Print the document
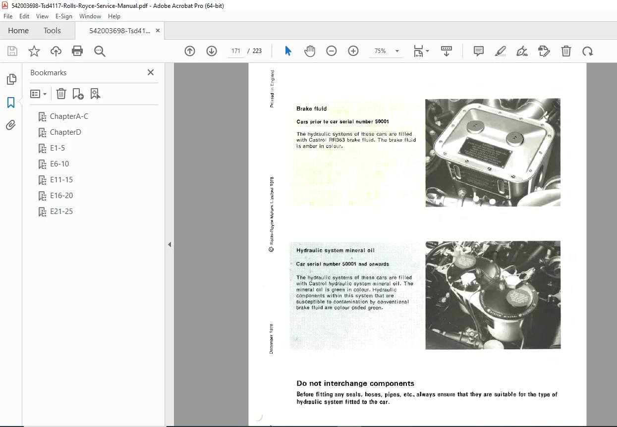The width and height of the screenshot is (617, 427). tap(77, 51)
